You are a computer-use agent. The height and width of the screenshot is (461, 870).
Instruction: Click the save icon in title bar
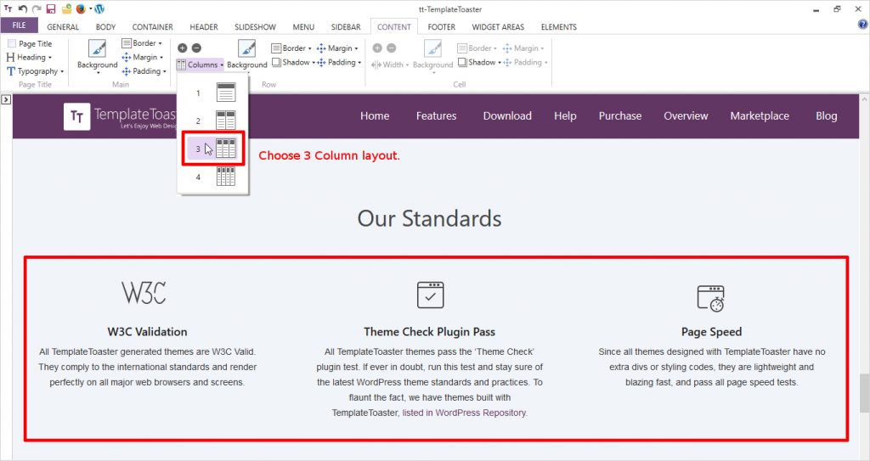[x=51, y=8]
